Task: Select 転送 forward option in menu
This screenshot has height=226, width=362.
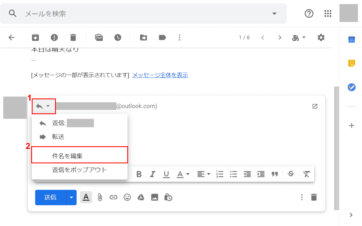Action: pos(80,137)
